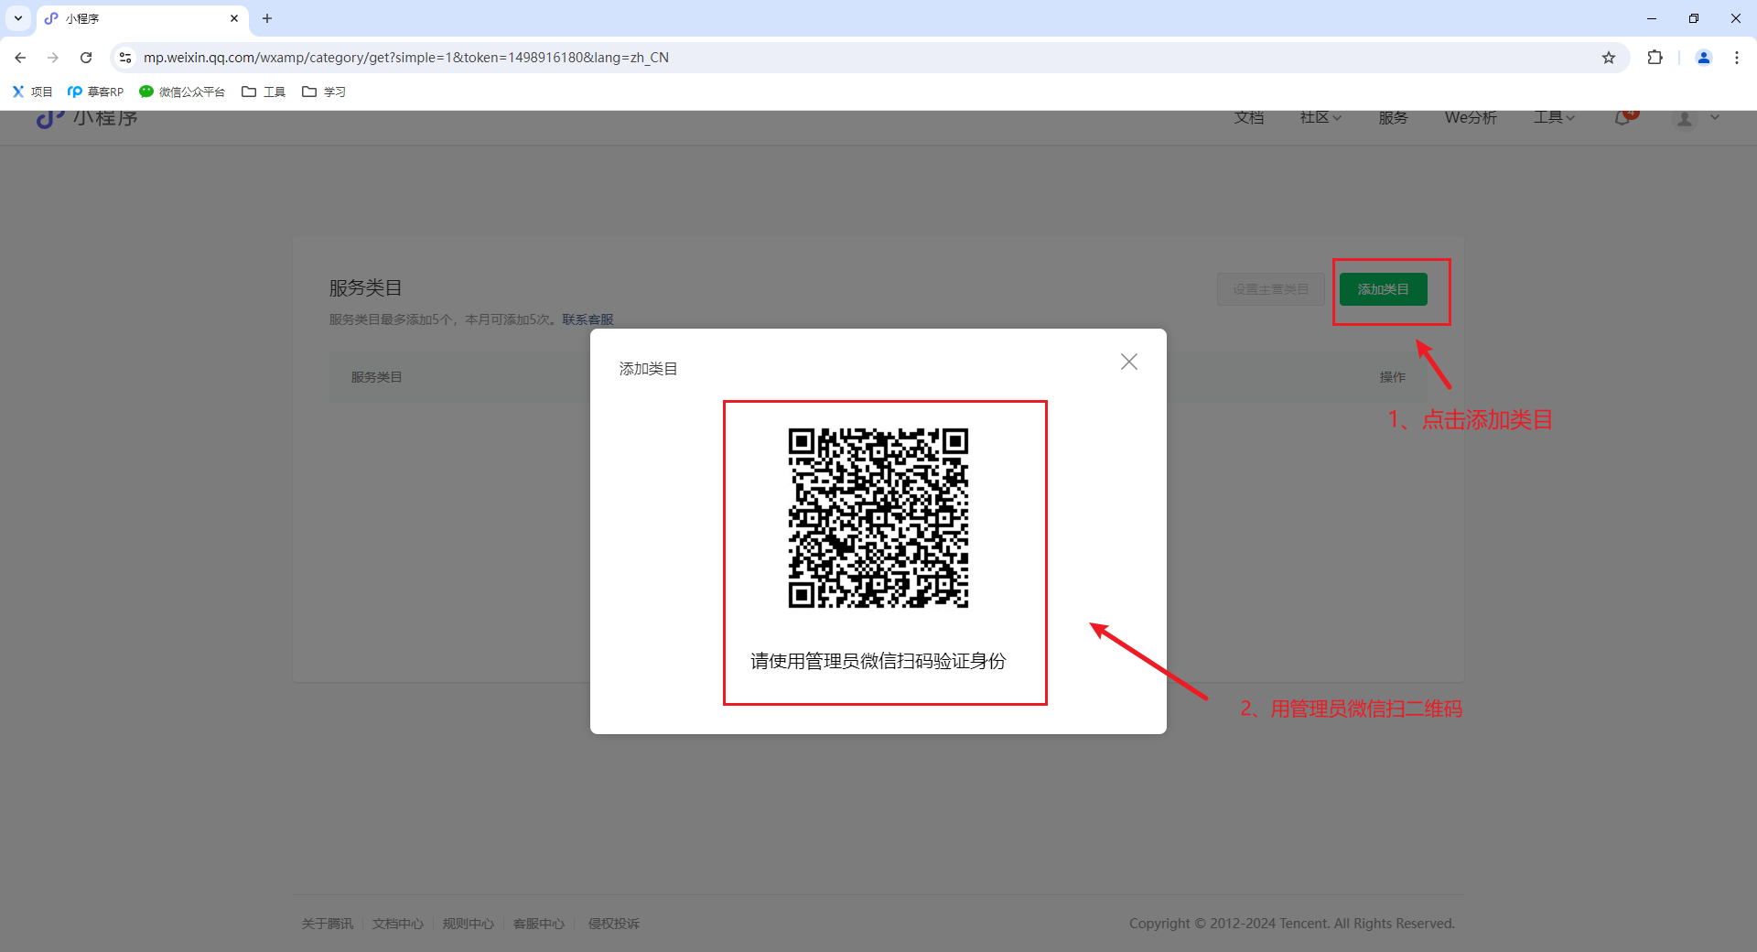The width and height of the screenshot is (1757, 952).
Task: Click the QR code image in dialog
Action: 878,518
